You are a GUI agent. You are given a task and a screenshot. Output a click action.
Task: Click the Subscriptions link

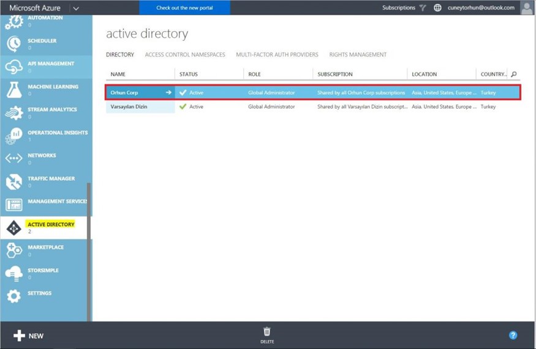point(399,7)
